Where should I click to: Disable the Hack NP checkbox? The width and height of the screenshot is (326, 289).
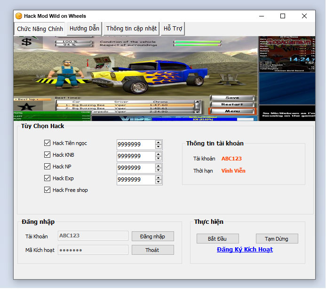click(47, 167)
